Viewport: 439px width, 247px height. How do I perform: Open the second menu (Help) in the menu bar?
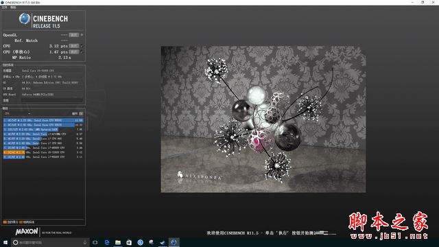coord(13,8)
